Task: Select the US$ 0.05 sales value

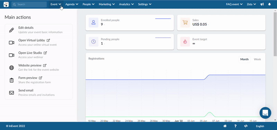Action: 200,24
